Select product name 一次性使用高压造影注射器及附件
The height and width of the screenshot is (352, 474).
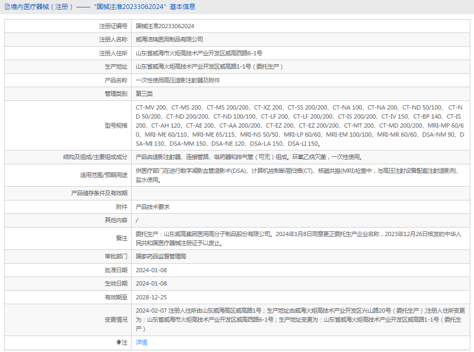(x=178, y=80)
